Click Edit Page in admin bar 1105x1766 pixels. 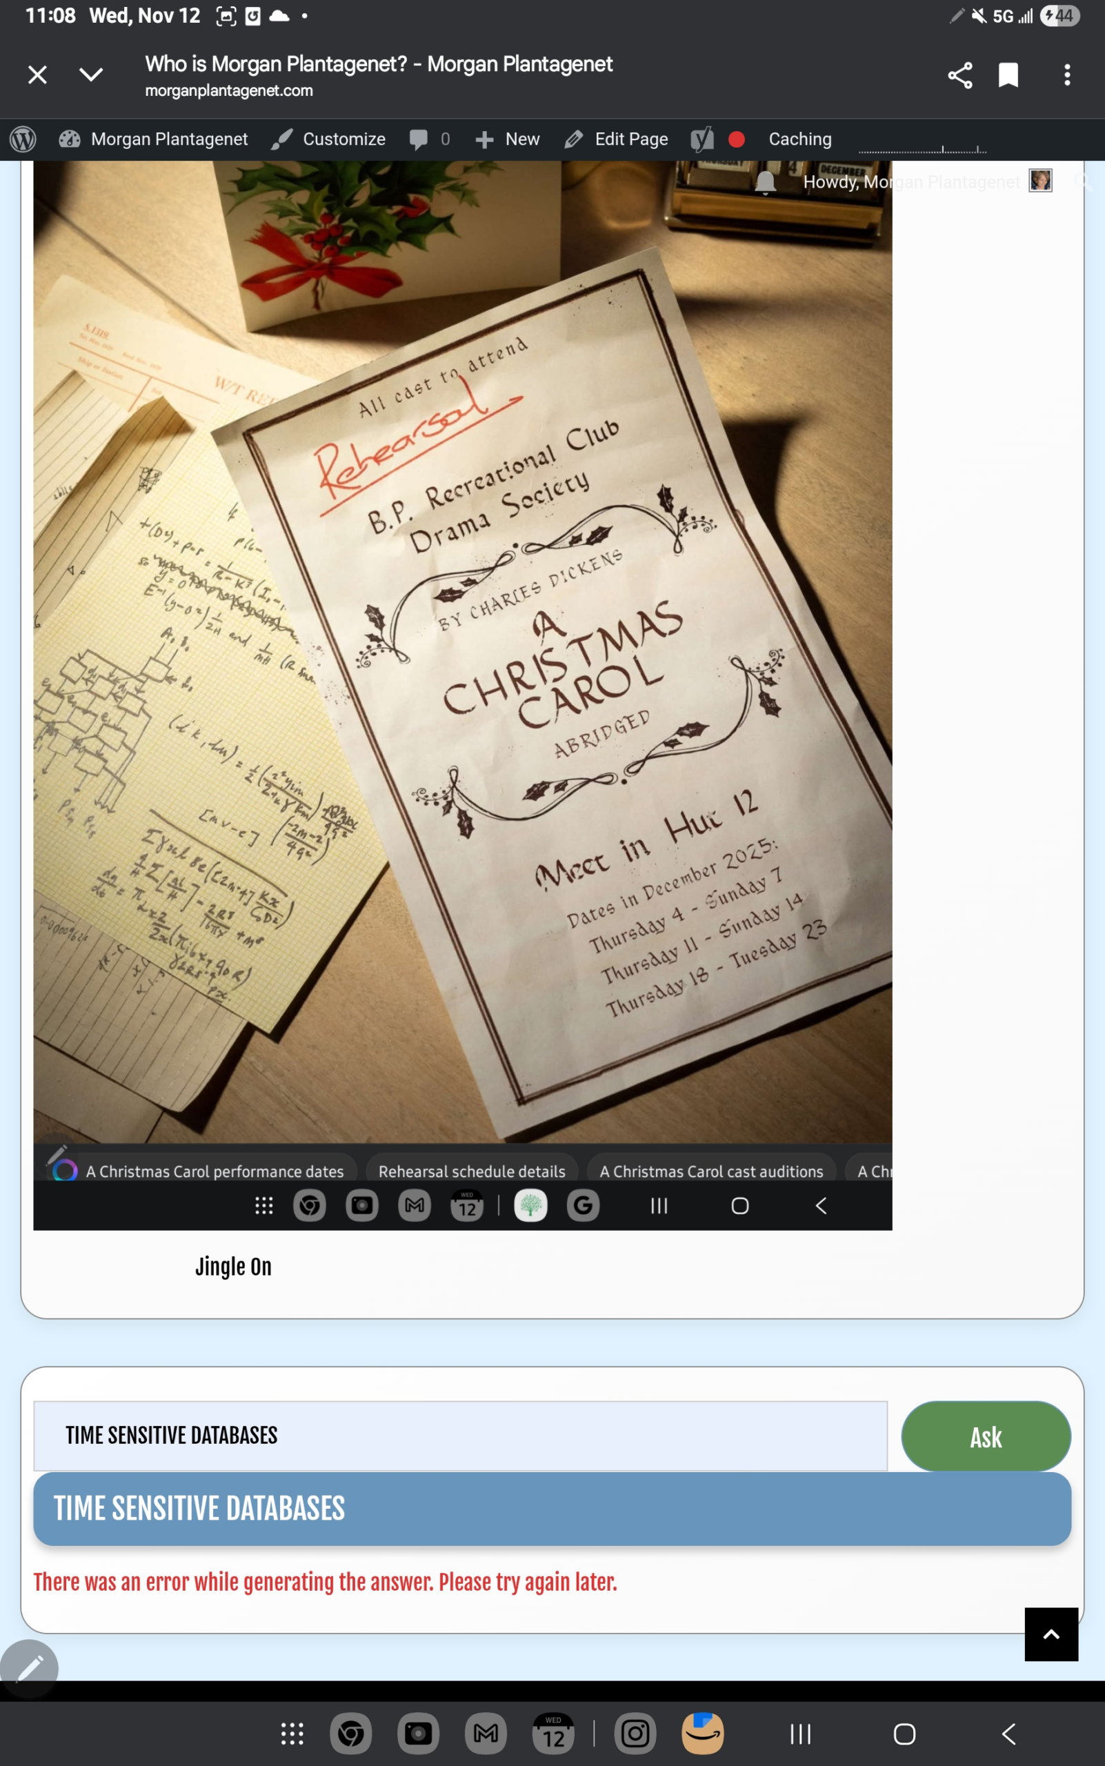click(x=616, y=139)
